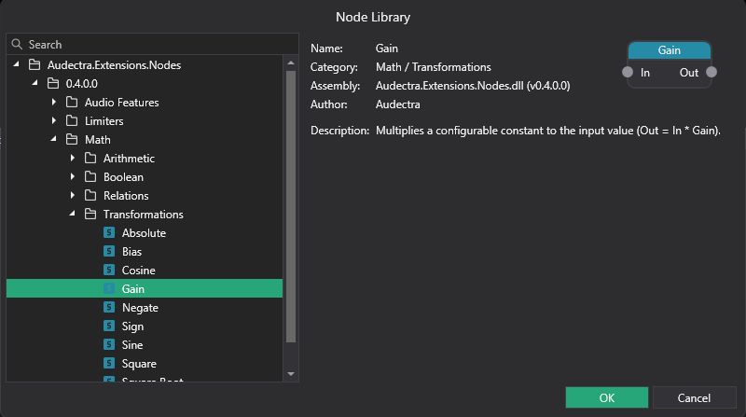Click the search magnifier icon

[17, 44]
